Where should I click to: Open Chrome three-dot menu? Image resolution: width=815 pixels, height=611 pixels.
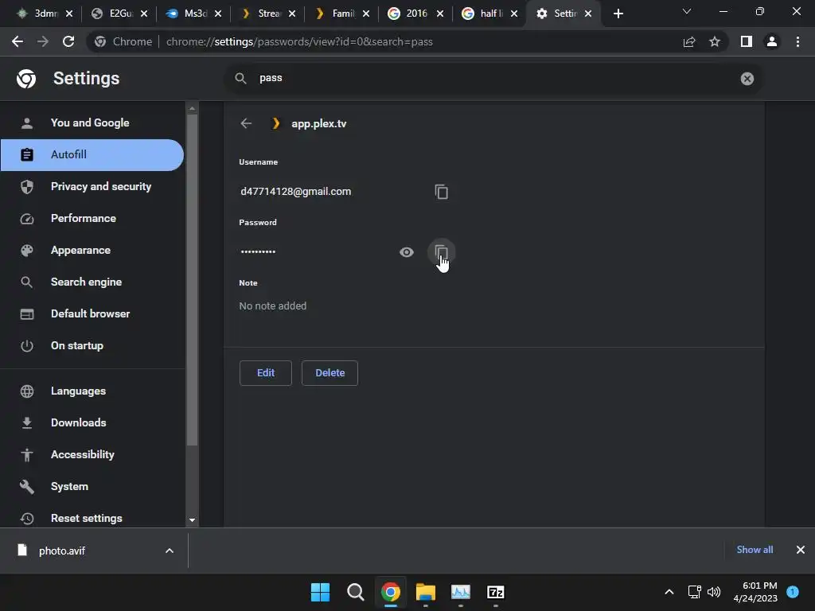(x=797, y=41)
